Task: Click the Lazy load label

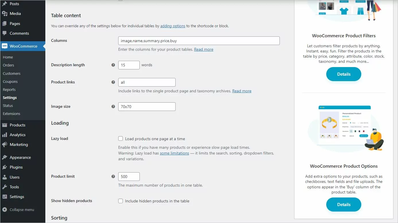Action: pos(59,138)
